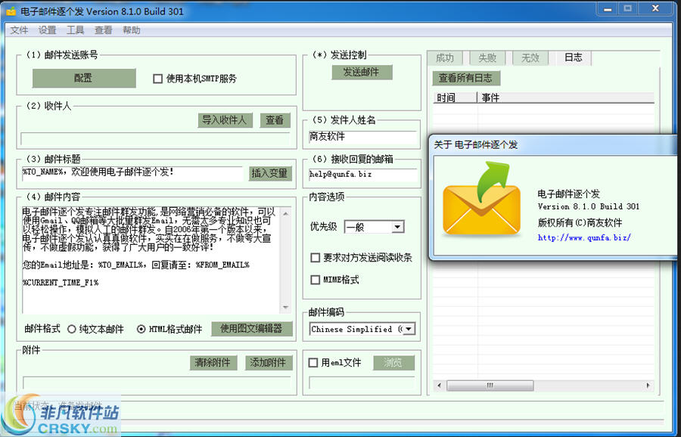Click the 清除附件 button

pos(213,362)
